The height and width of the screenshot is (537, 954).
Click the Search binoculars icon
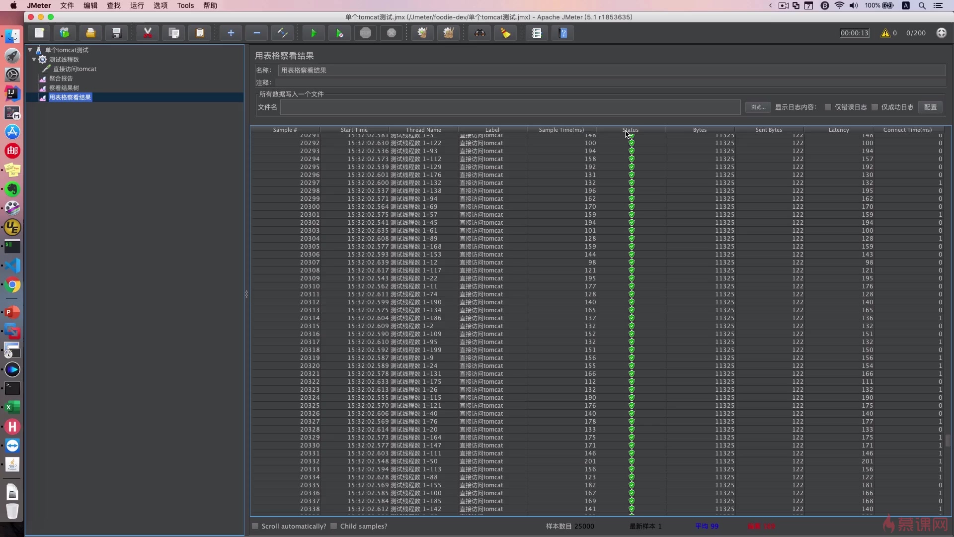coord(480,33)
